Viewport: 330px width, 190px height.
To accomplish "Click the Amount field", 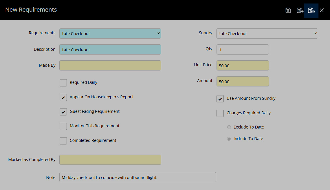I will pyautogui.click(x=243, y=82).
